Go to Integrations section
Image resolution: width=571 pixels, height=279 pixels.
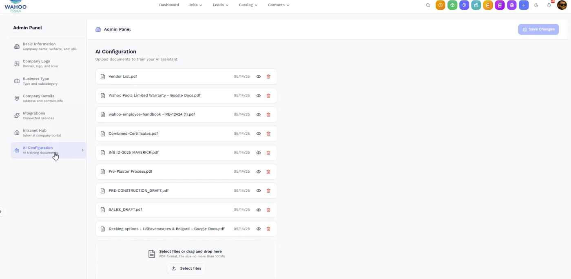(48, 116)
